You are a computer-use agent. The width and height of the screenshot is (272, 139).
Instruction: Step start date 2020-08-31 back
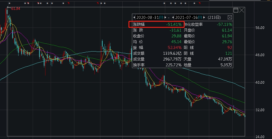(134, 17)
